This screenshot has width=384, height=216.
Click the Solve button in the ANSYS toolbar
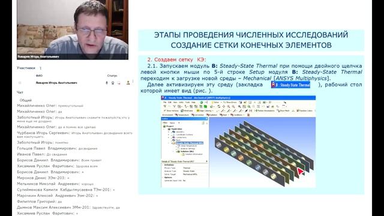(x=215, y=102)
